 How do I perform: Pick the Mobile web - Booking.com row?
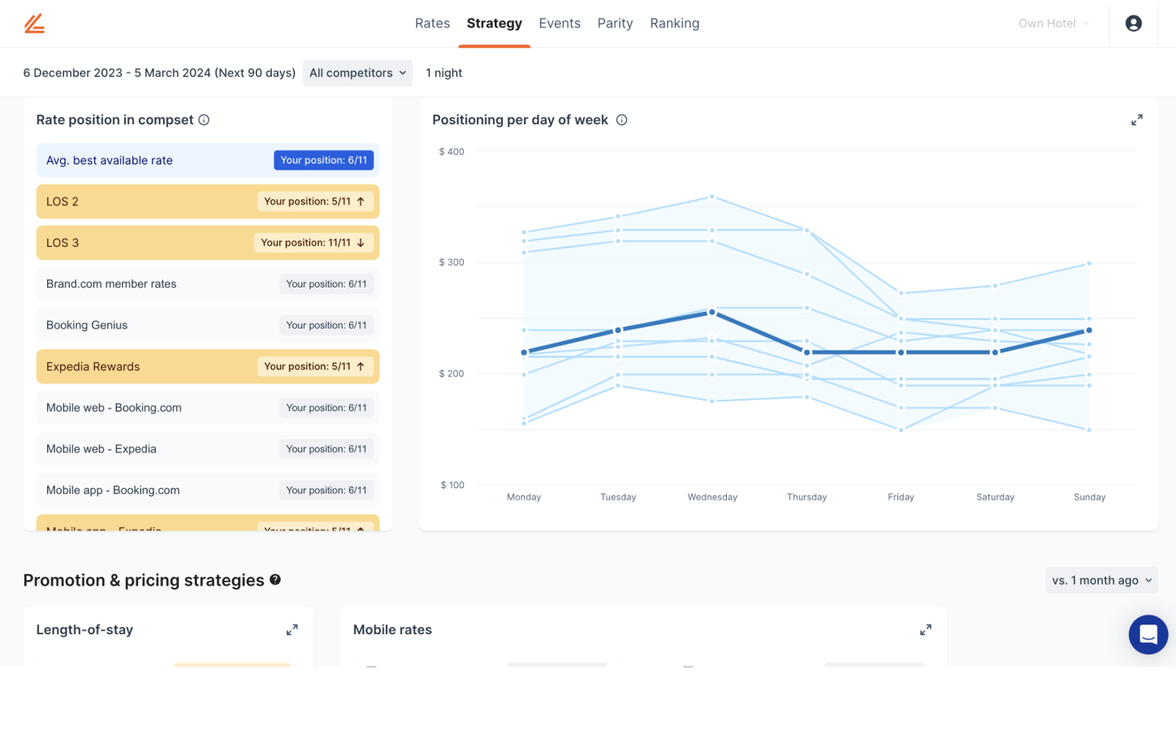(207, 408)
